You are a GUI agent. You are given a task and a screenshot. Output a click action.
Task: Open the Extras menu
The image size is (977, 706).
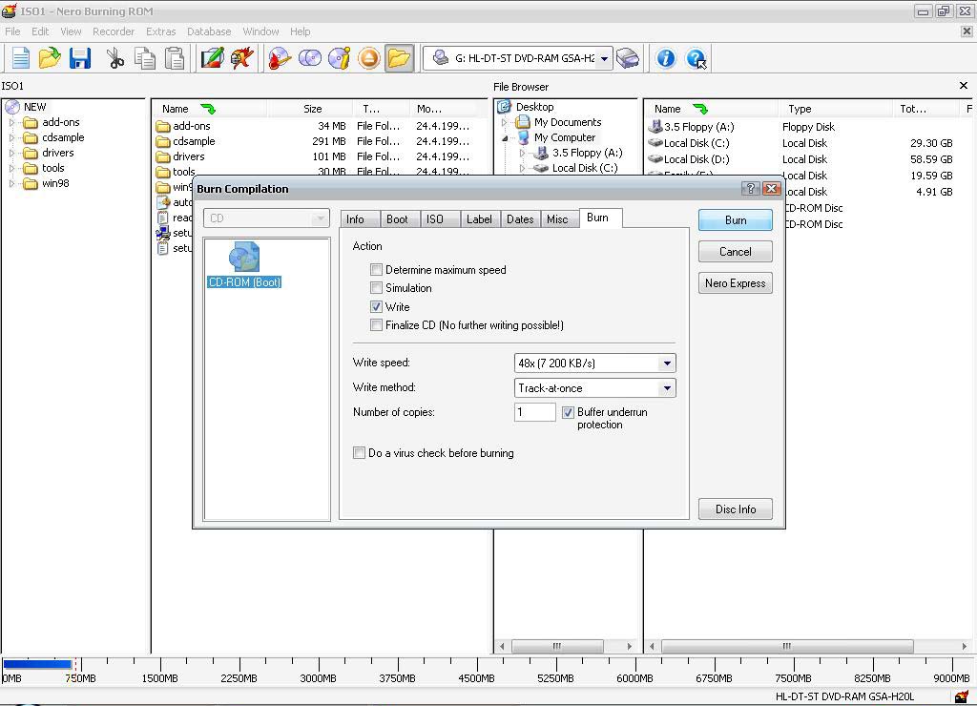[160, 31]
